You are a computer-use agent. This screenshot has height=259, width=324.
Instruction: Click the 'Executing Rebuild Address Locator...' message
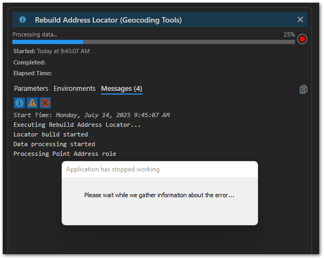(77, 125)
